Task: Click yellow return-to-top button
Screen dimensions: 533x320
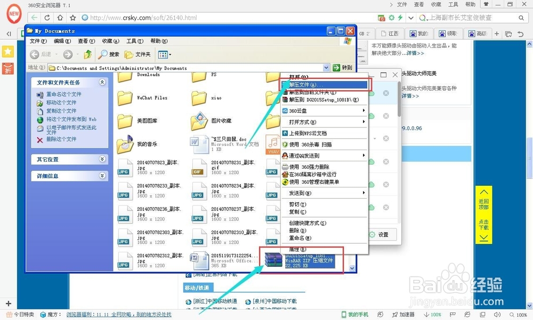Action: pos(484,199)
